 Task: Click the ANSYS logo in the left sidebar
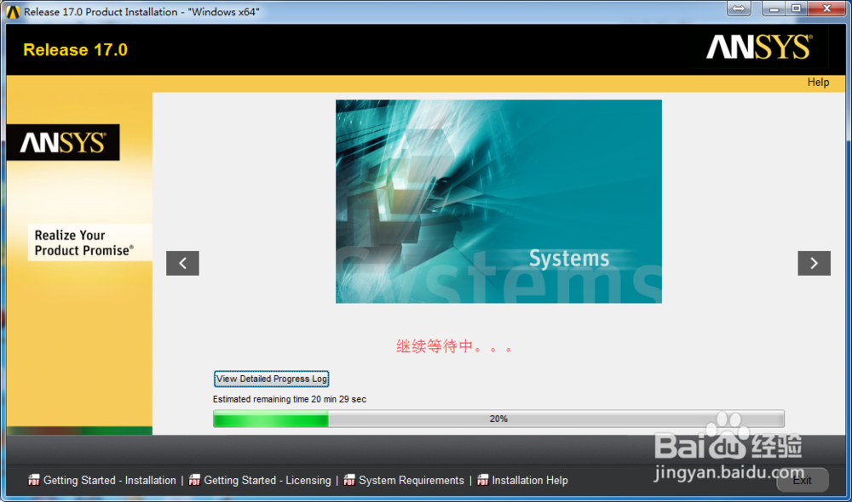[63, 143]
